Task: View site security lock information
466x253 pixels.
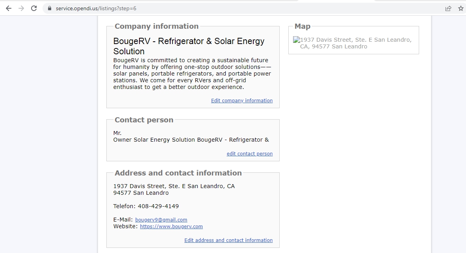Action: tap(50, 8)
